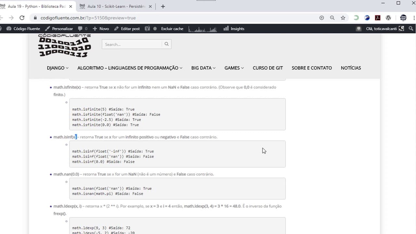Open the Chrome three-dot menu
Screen dimensions: 416x234
tap(414, 18)
